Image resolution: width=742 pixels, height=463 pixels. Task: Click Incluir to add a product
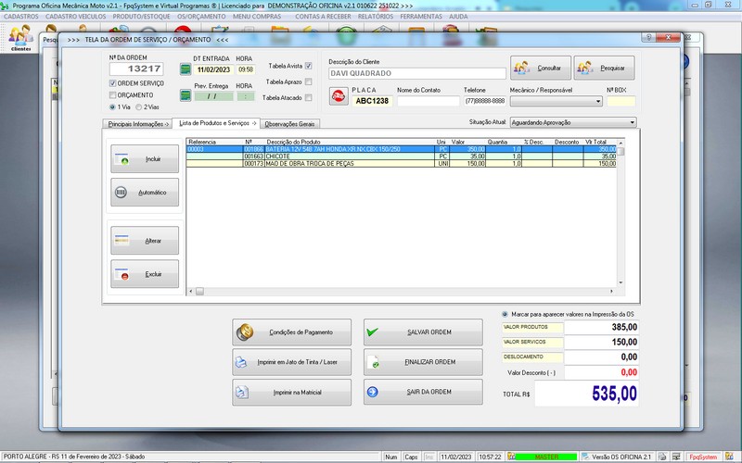[145, 159]
